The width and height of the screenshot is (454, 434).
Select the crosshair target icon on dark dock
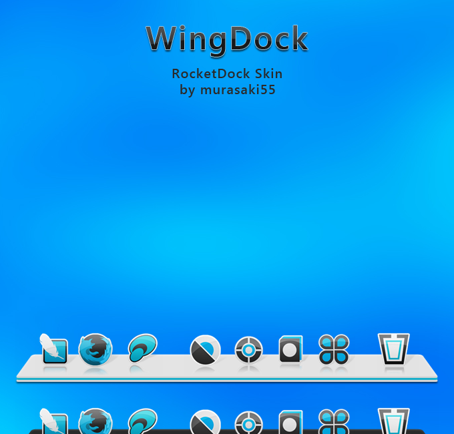(x=248, y=423)
